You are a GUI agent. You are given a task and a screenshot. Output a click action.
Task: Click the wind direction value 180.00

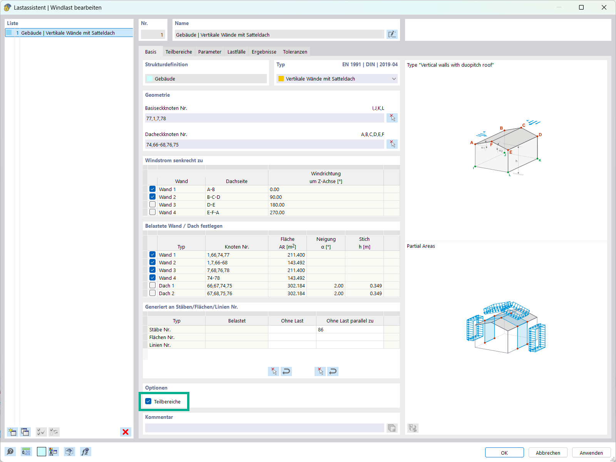(x=326, y=205)
